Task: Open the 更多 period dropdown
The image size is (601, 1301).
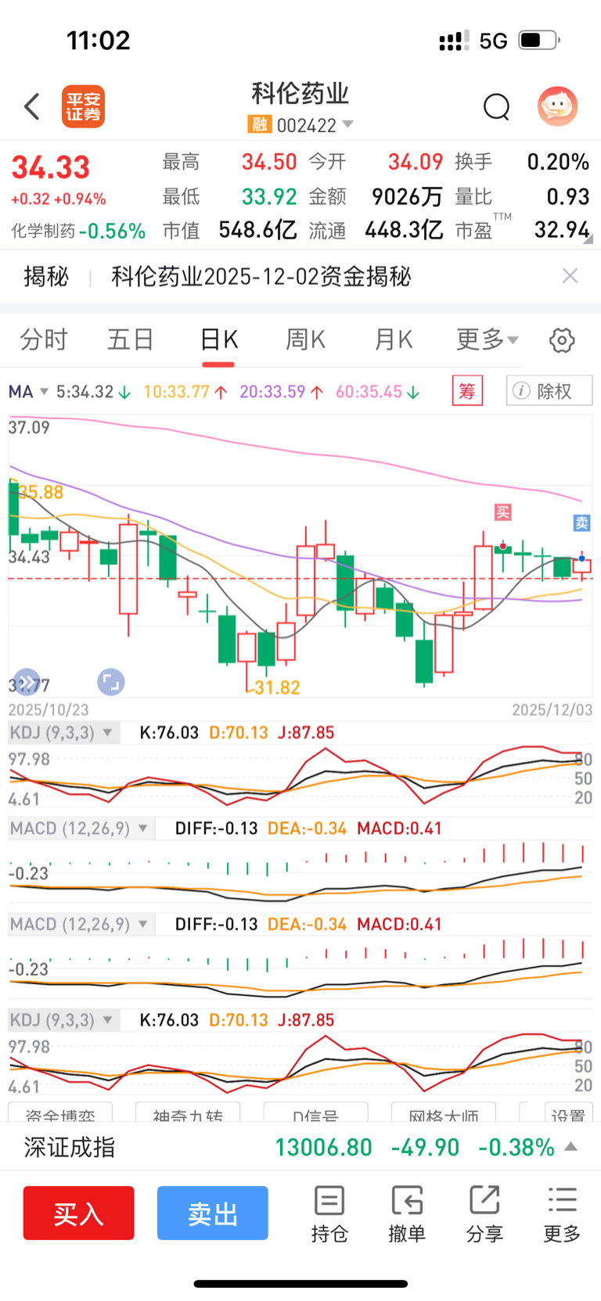Action: pos(487,340)
